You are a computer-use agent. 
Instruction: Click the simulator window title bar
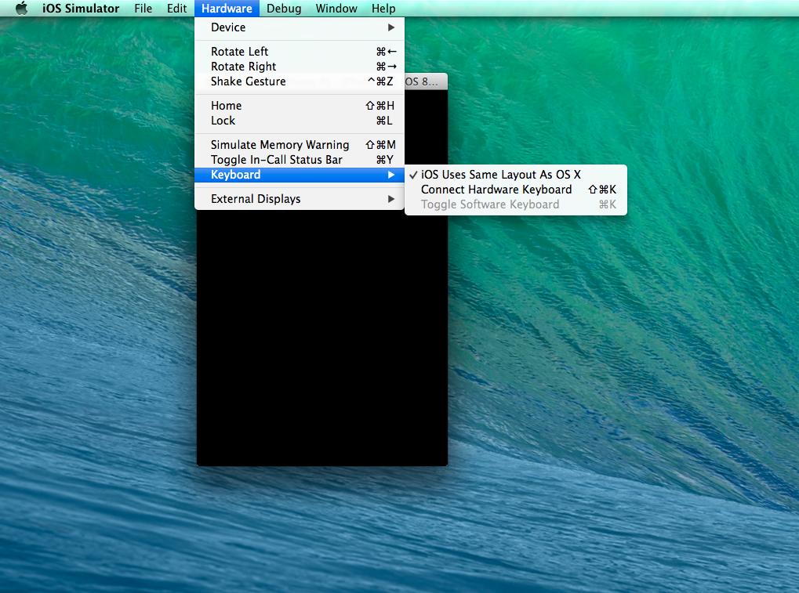pyautogui.click(x=426, y=81)
